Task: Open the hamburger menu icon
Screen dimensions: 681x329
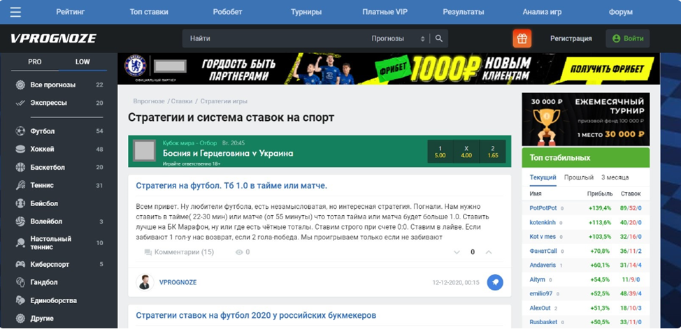Action: coord(15,12)
